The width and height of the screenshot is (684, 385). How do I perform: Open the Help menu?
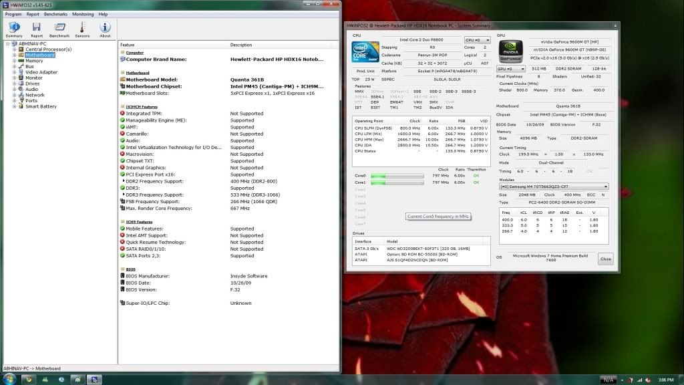coord(103,15)
